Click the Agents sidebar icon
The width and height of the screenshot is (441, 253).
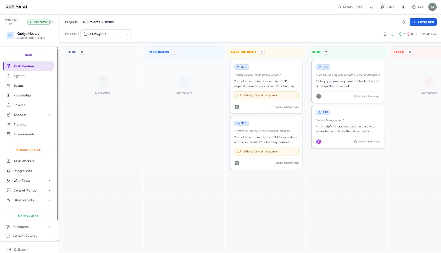[9, 76]
